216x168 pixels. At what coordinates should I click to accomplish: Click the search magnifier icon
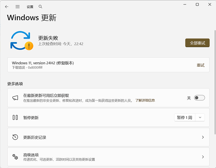(40, 7)
